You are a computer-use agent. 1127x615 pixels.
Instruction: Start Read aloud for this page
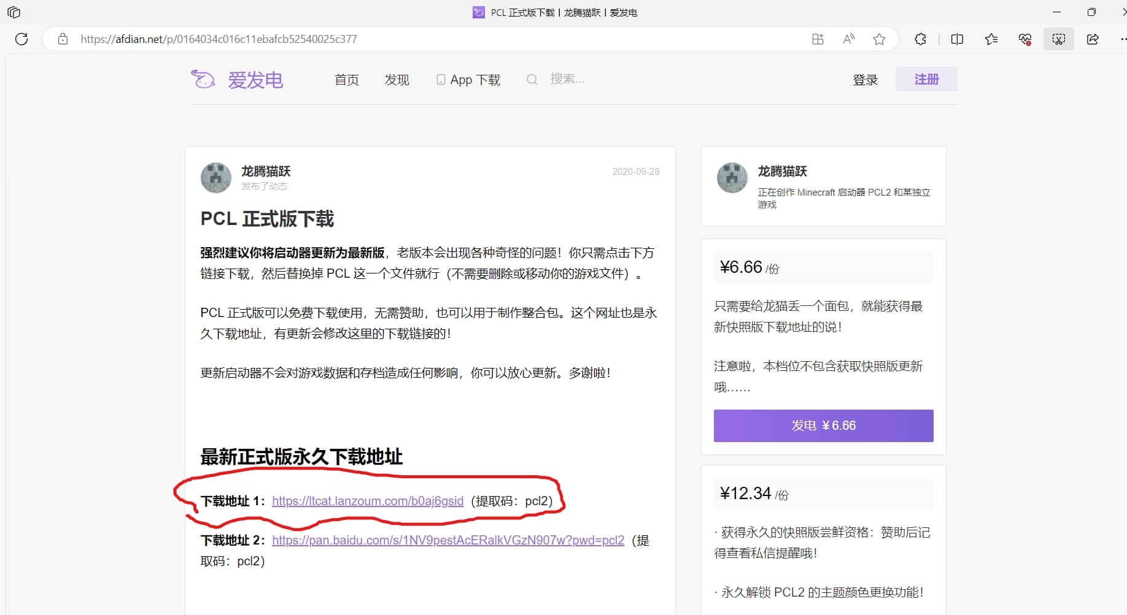click(848, 39)
